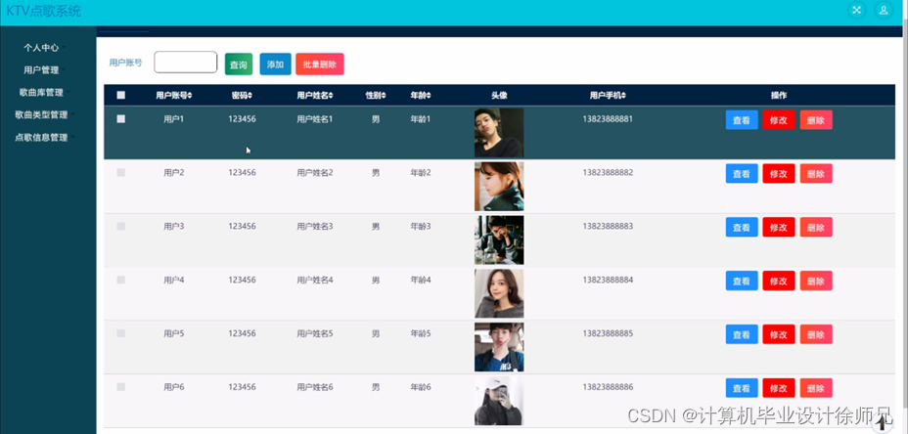908x434 pixels.
Task: Click the 添加 add button
Action: click(x=276, y=65)
